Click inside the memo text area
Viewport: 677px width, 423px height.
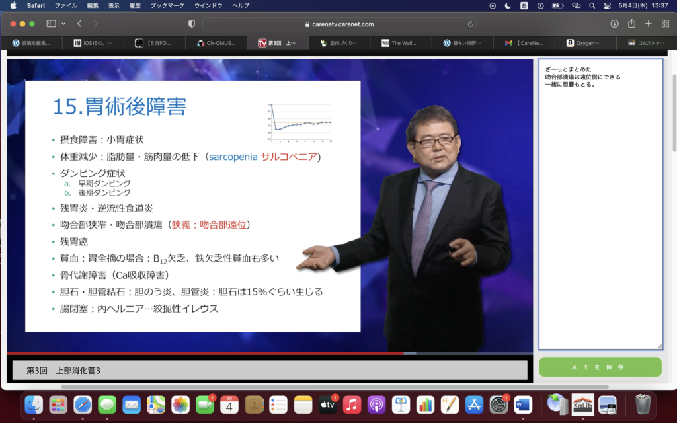pos(600,211)
